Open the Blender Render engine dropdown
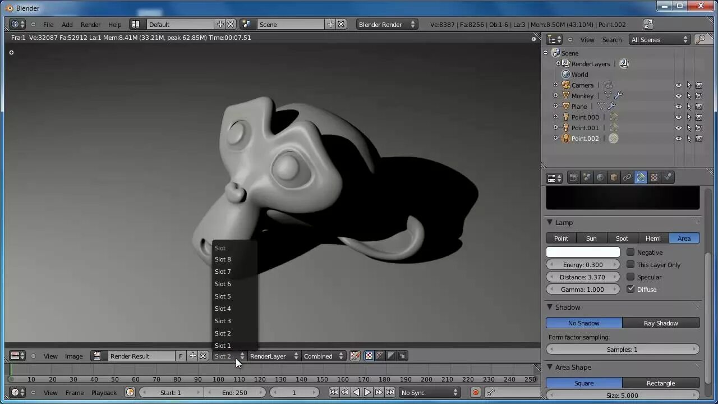 pos(386,24)
